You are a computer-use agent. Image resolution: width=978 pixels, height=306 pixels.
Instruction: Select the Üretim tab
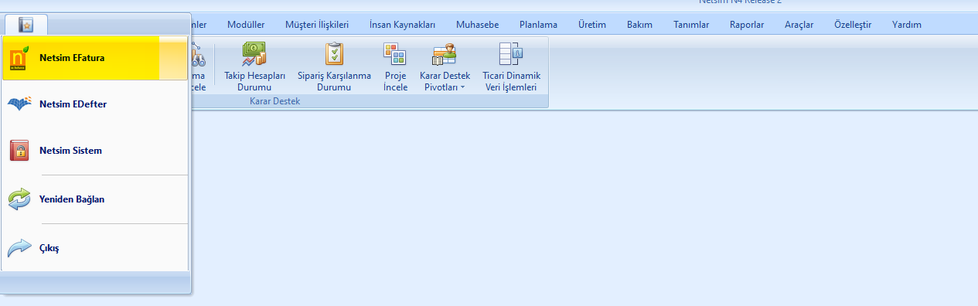[592, 25]
